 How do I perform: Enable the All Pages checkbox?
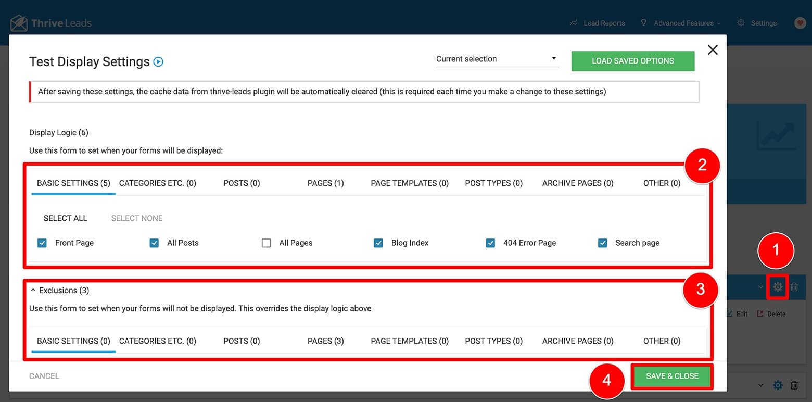coord(266,243)
